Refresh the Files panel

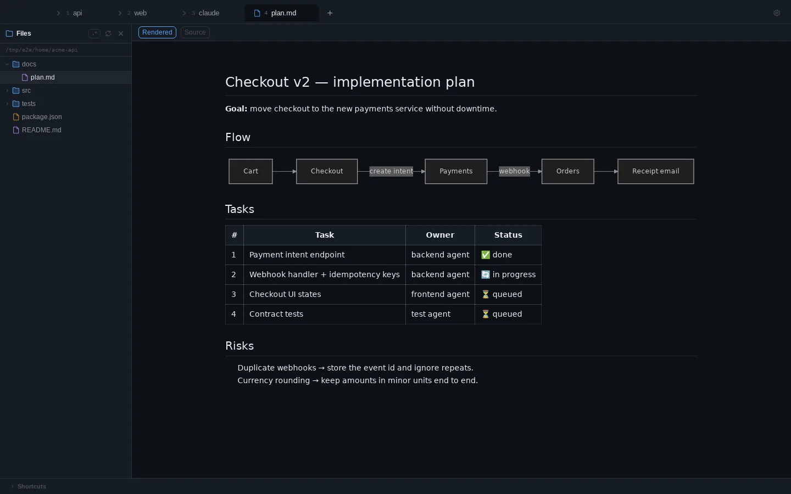108,33
